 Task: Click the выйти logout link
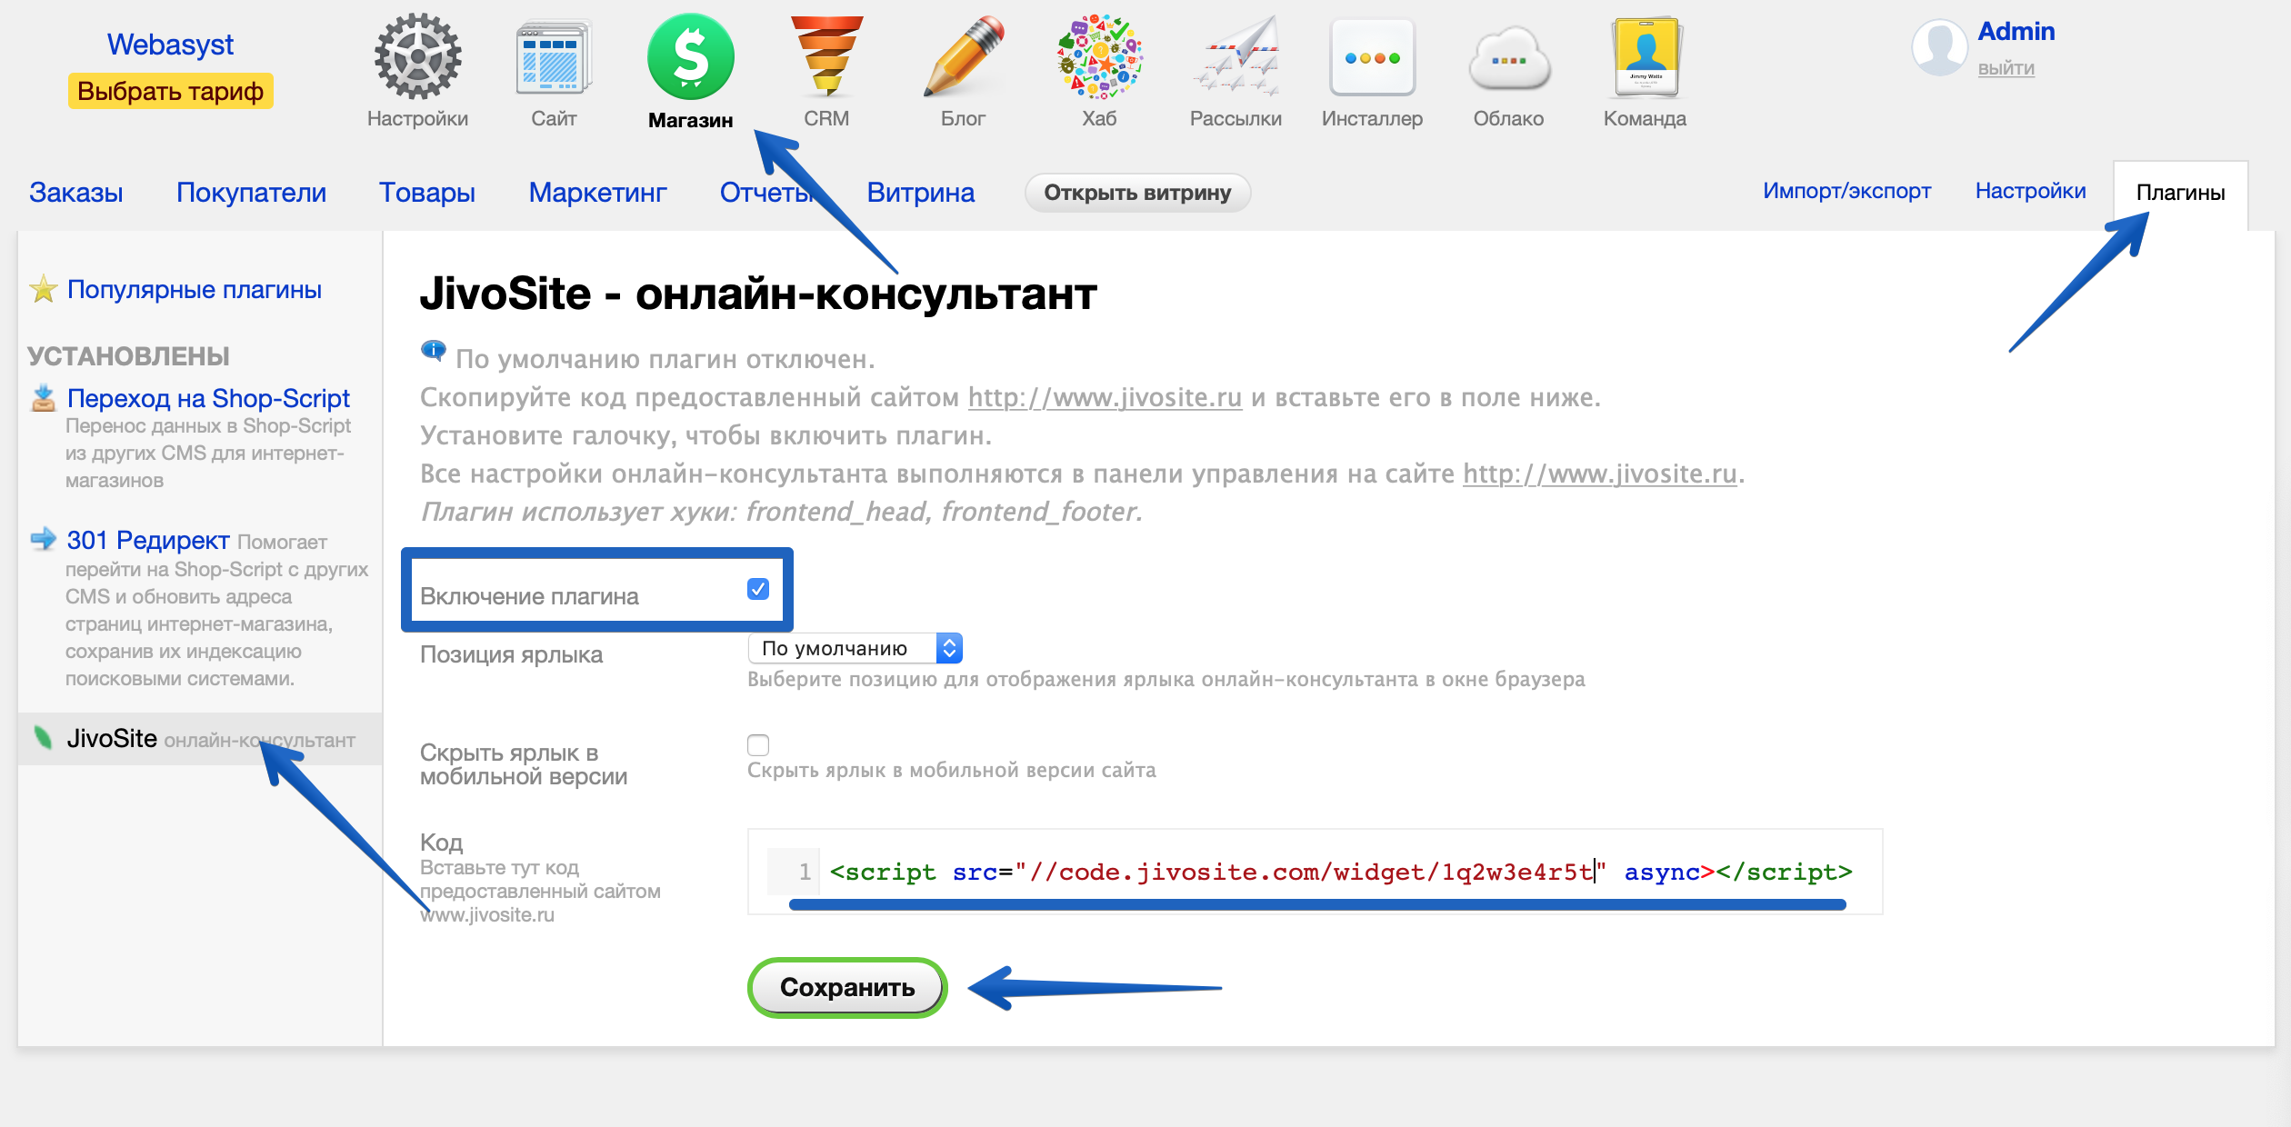(2006, 68)
